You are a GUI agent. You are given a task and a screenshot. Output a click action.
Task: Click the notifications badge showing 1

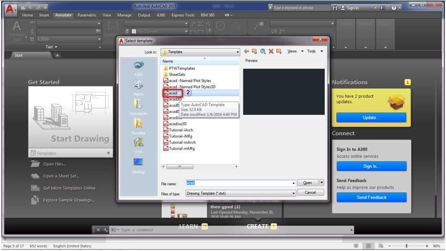click(x=407, y=83)
